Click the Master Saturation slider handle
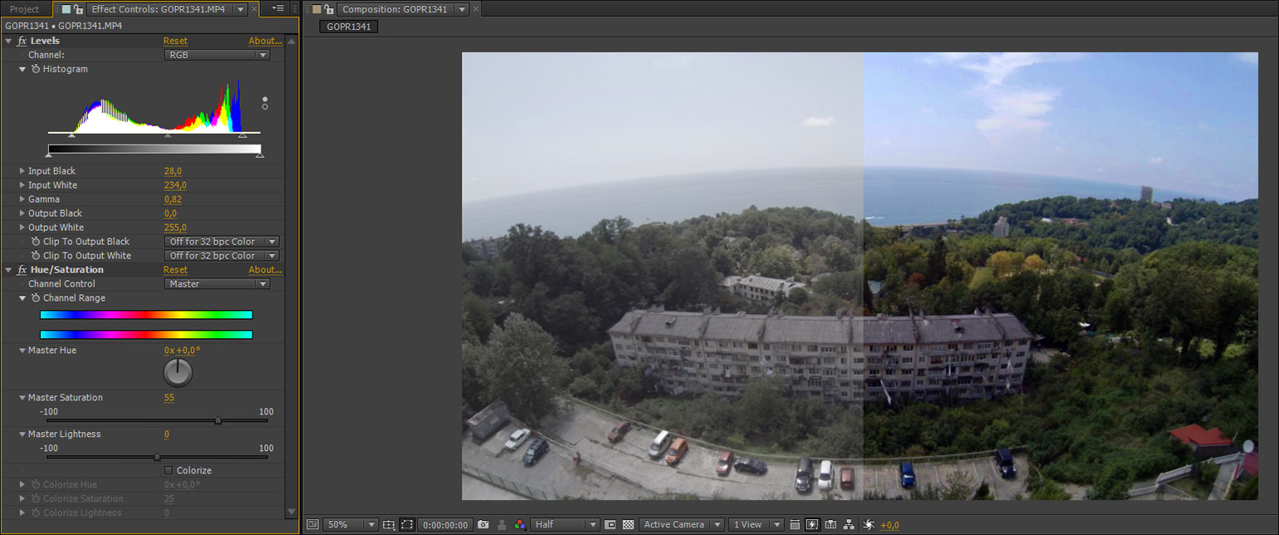 click(218, 420)
